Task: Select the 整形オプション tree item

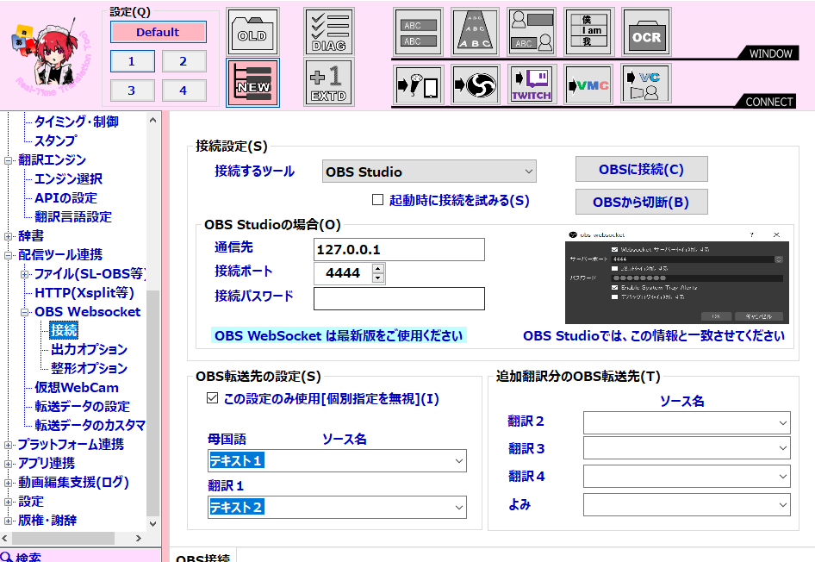Action: (x=89, y=369)
